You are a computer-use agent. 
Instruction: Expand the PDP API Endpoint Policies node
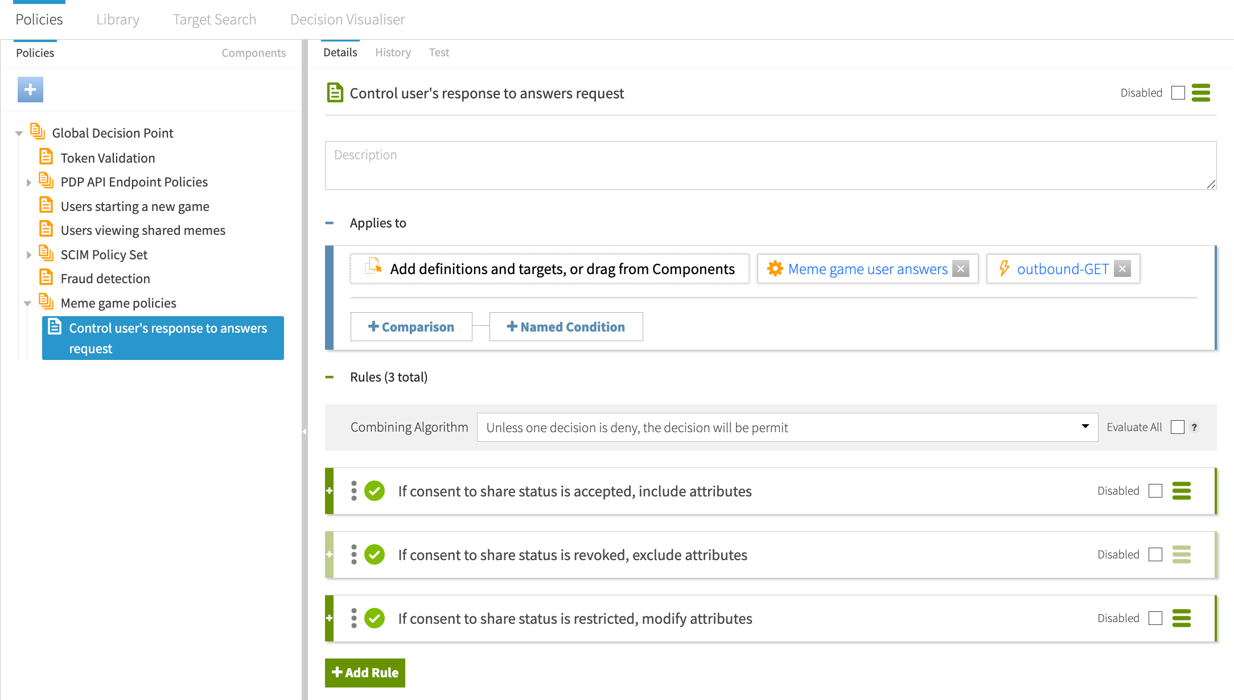[28, 183]
